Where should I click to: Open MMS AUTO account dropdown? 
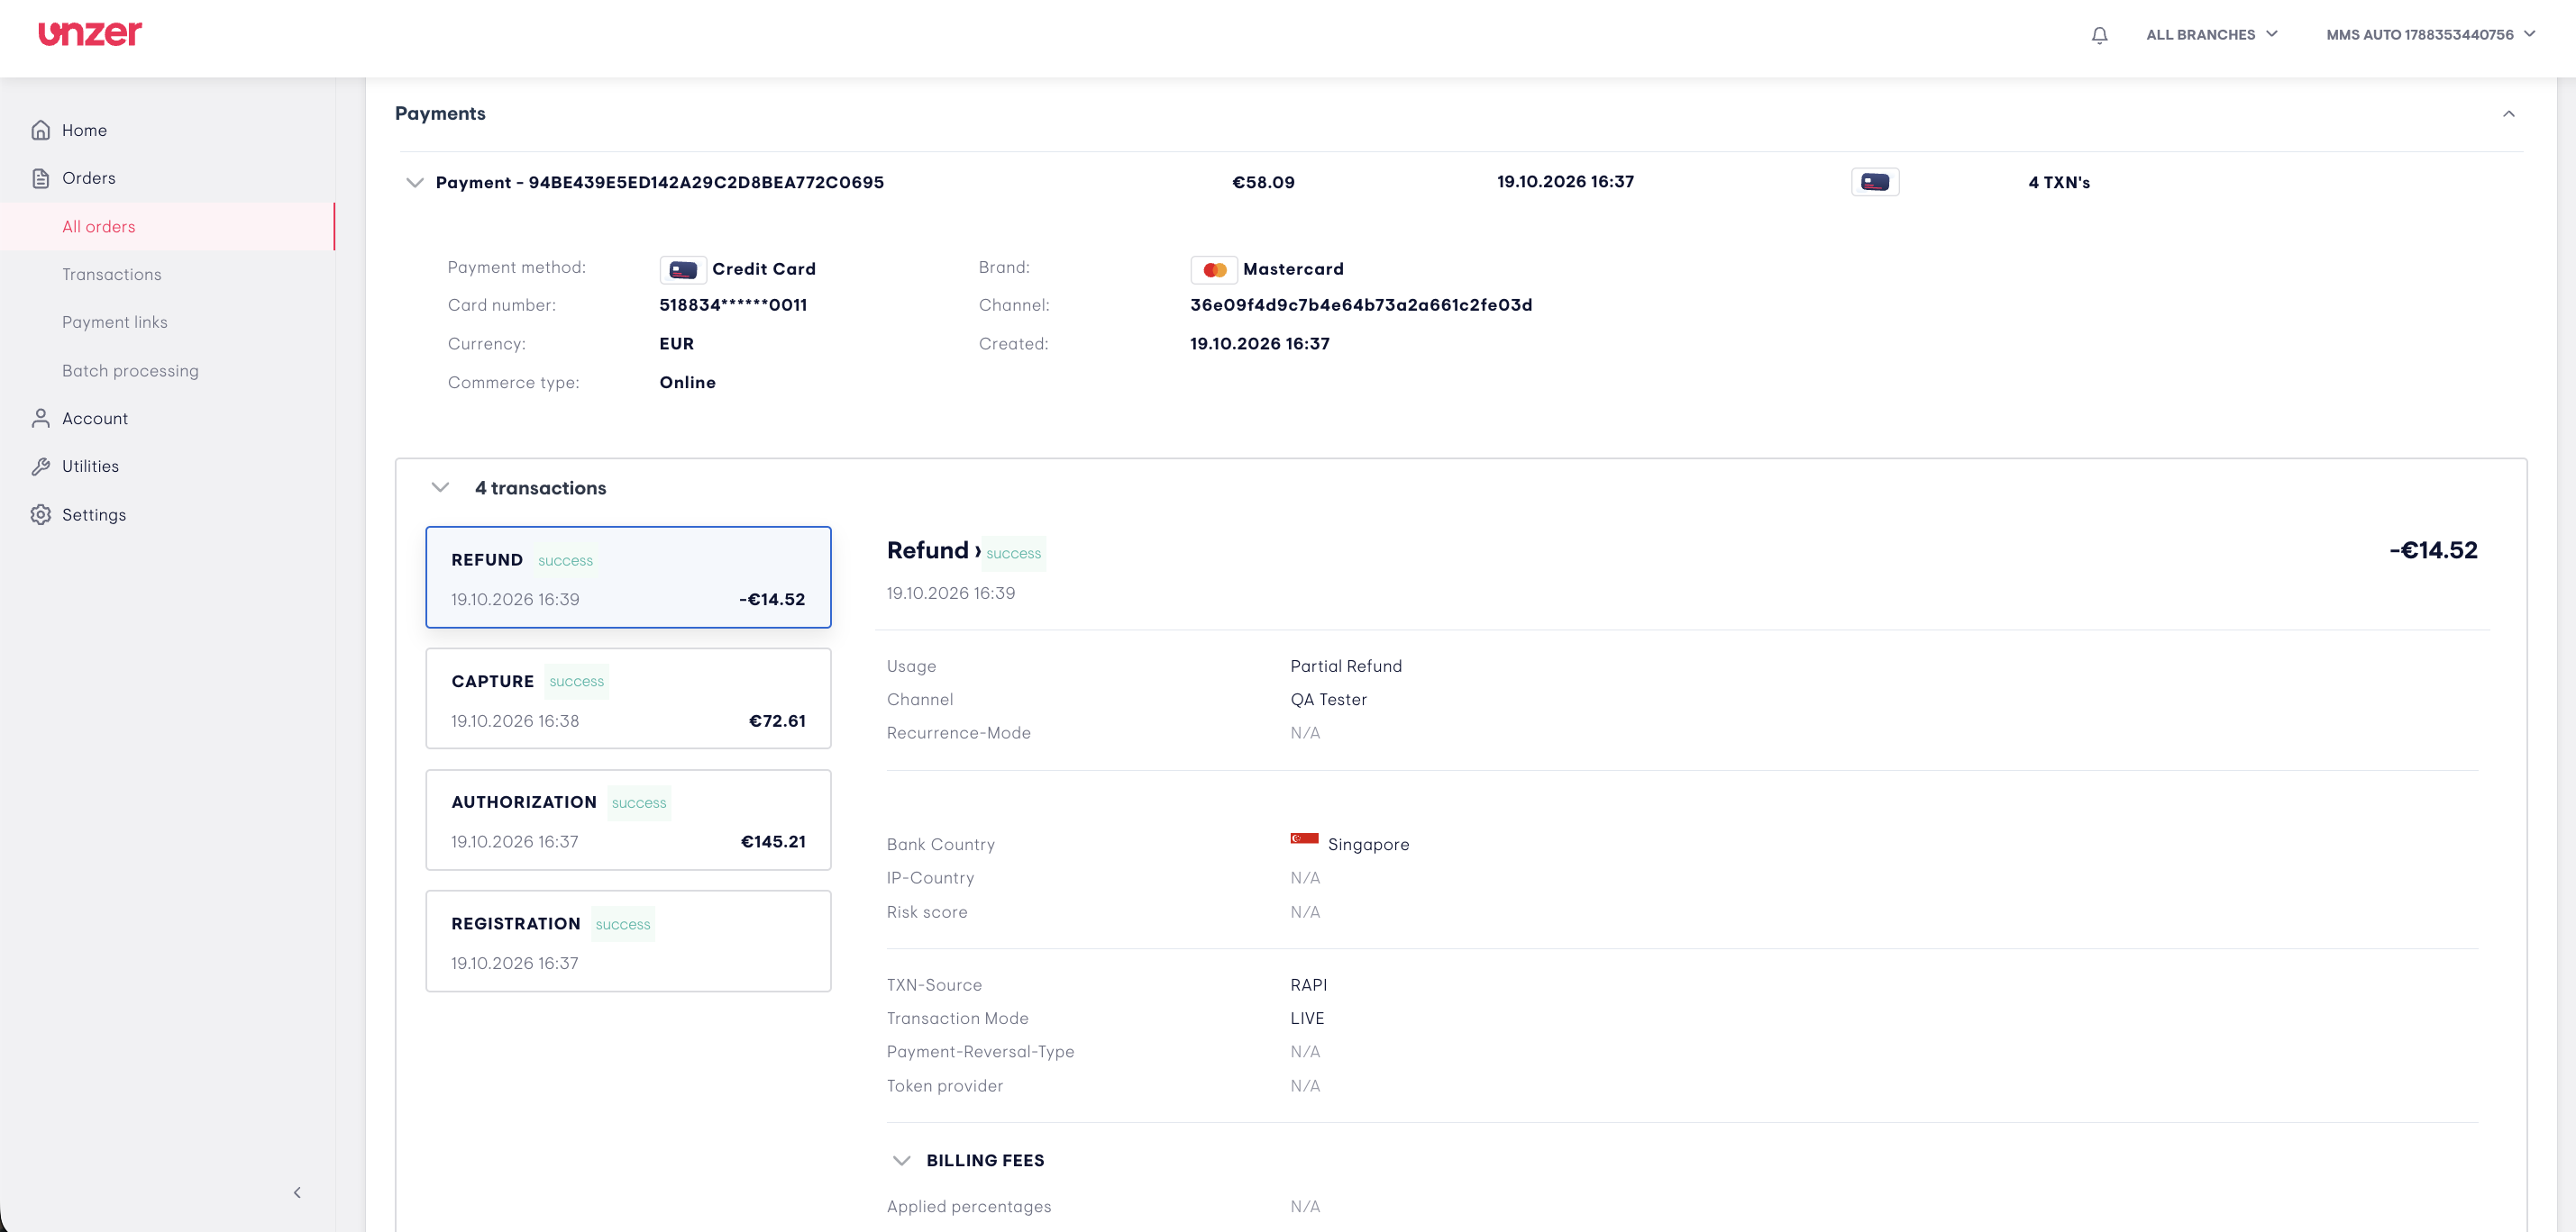click(2431, 34)
